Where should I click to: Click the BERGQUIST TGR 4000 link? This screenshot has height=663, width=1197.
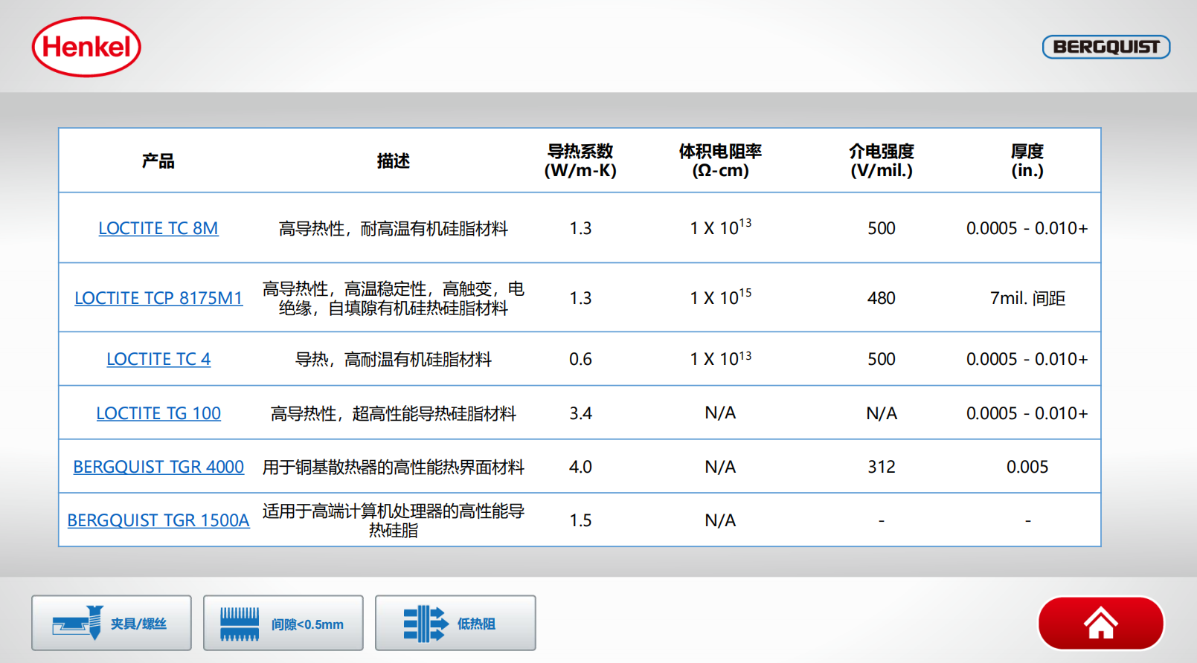(158, 467)
